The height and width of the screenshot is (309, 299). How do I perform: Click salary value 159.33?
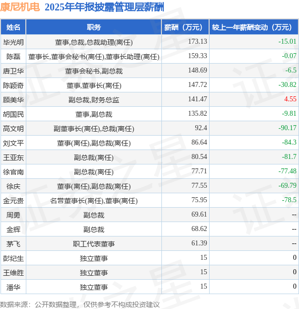[197, 56]
